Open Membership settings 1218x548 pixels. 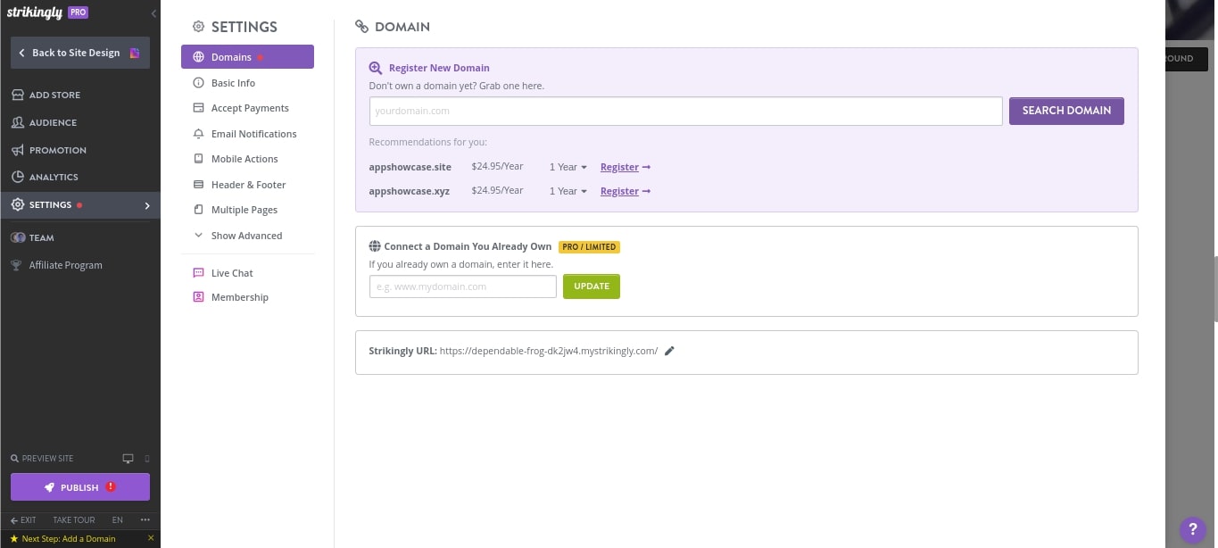pyautogui.click(x=239, y=297)
